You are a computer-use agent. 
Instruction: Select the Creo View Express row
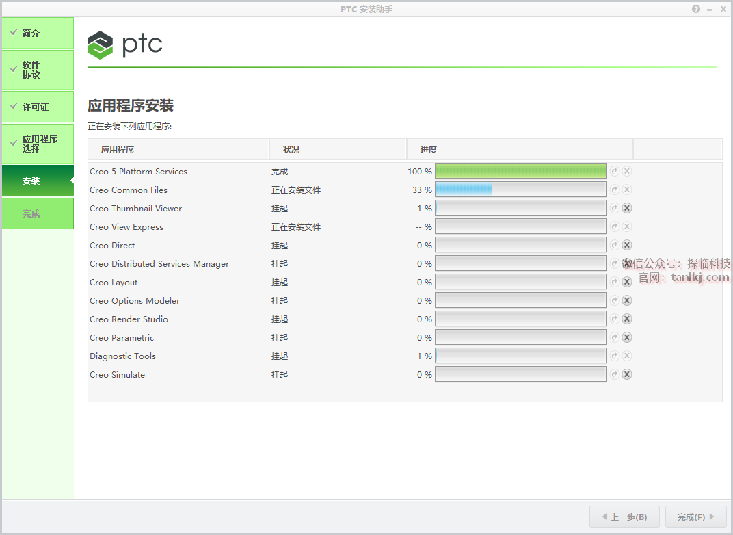coord(126,227)
